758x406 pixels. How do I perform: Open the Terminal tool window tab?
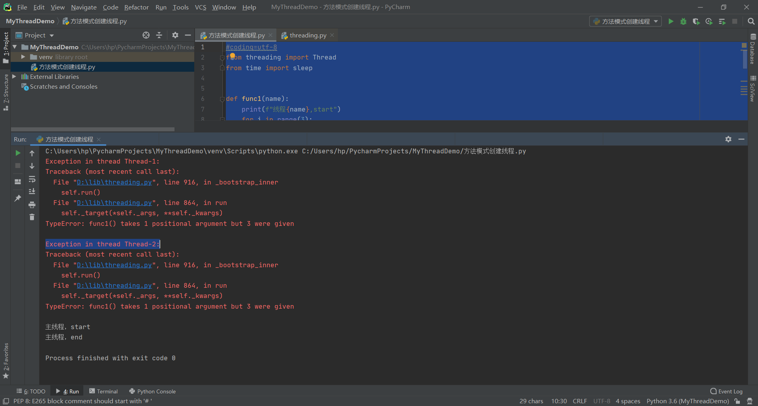[x=103, y=391]
